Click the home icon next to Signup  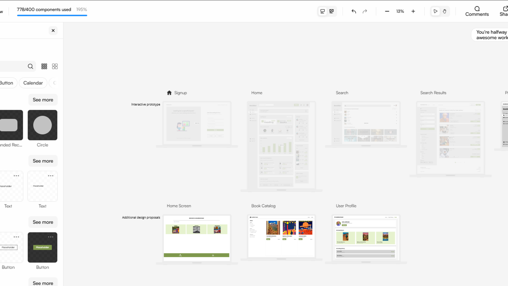169,93
